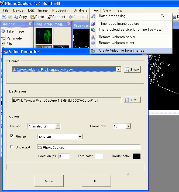Expand the Source folder dropdown
179x192 pixels.
coord(119,70)
